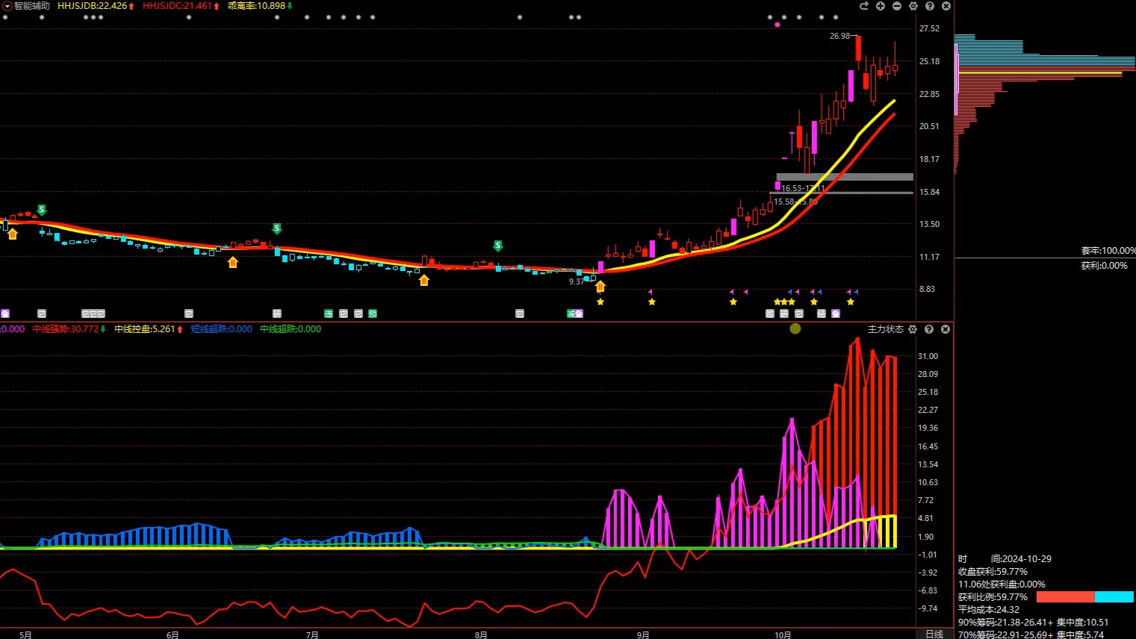Click the 经 event tag in October
1136x639 pixels.
(821, 314)
